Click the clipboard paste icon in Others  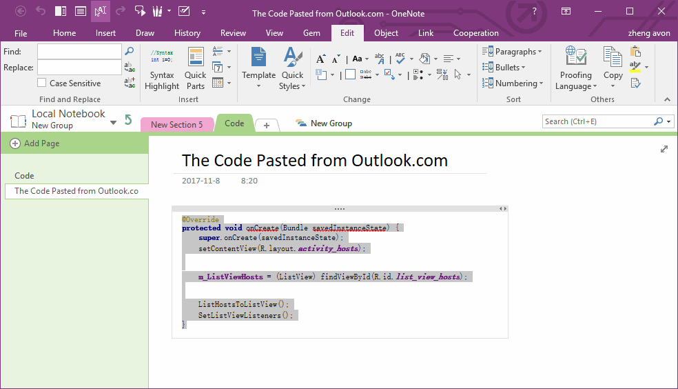pyautogui.click(x=635, y=51)
